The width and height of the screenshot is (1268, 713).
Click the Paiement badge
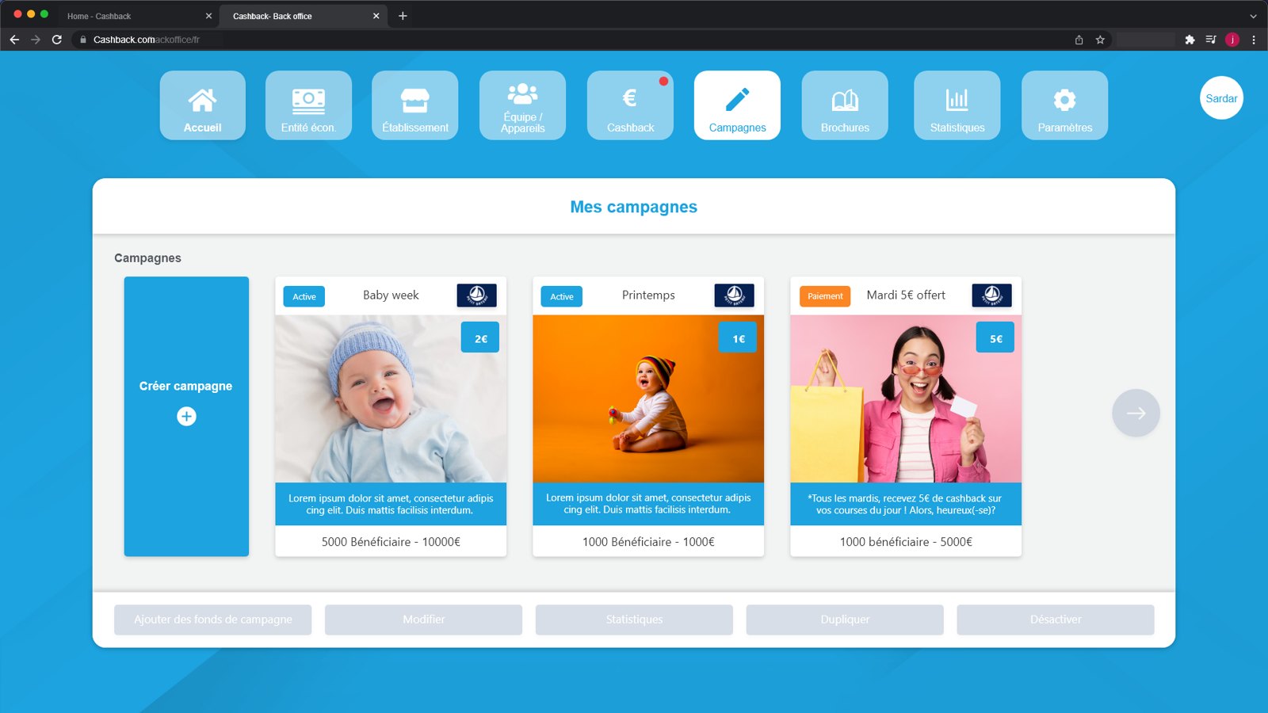click(825, 296)
